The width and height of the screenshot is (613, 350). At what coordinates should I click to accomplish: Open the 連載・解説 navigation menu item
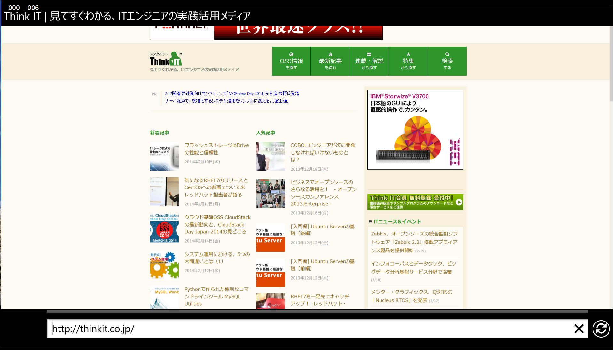369,61
